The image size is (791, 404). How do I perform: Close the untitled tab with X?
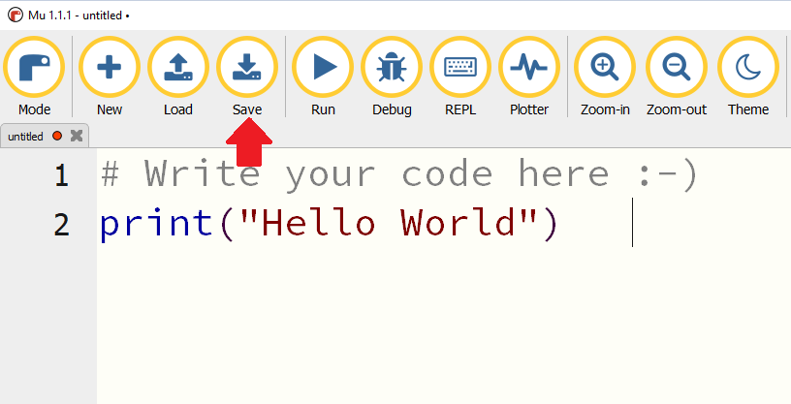[x=77, y=136]
